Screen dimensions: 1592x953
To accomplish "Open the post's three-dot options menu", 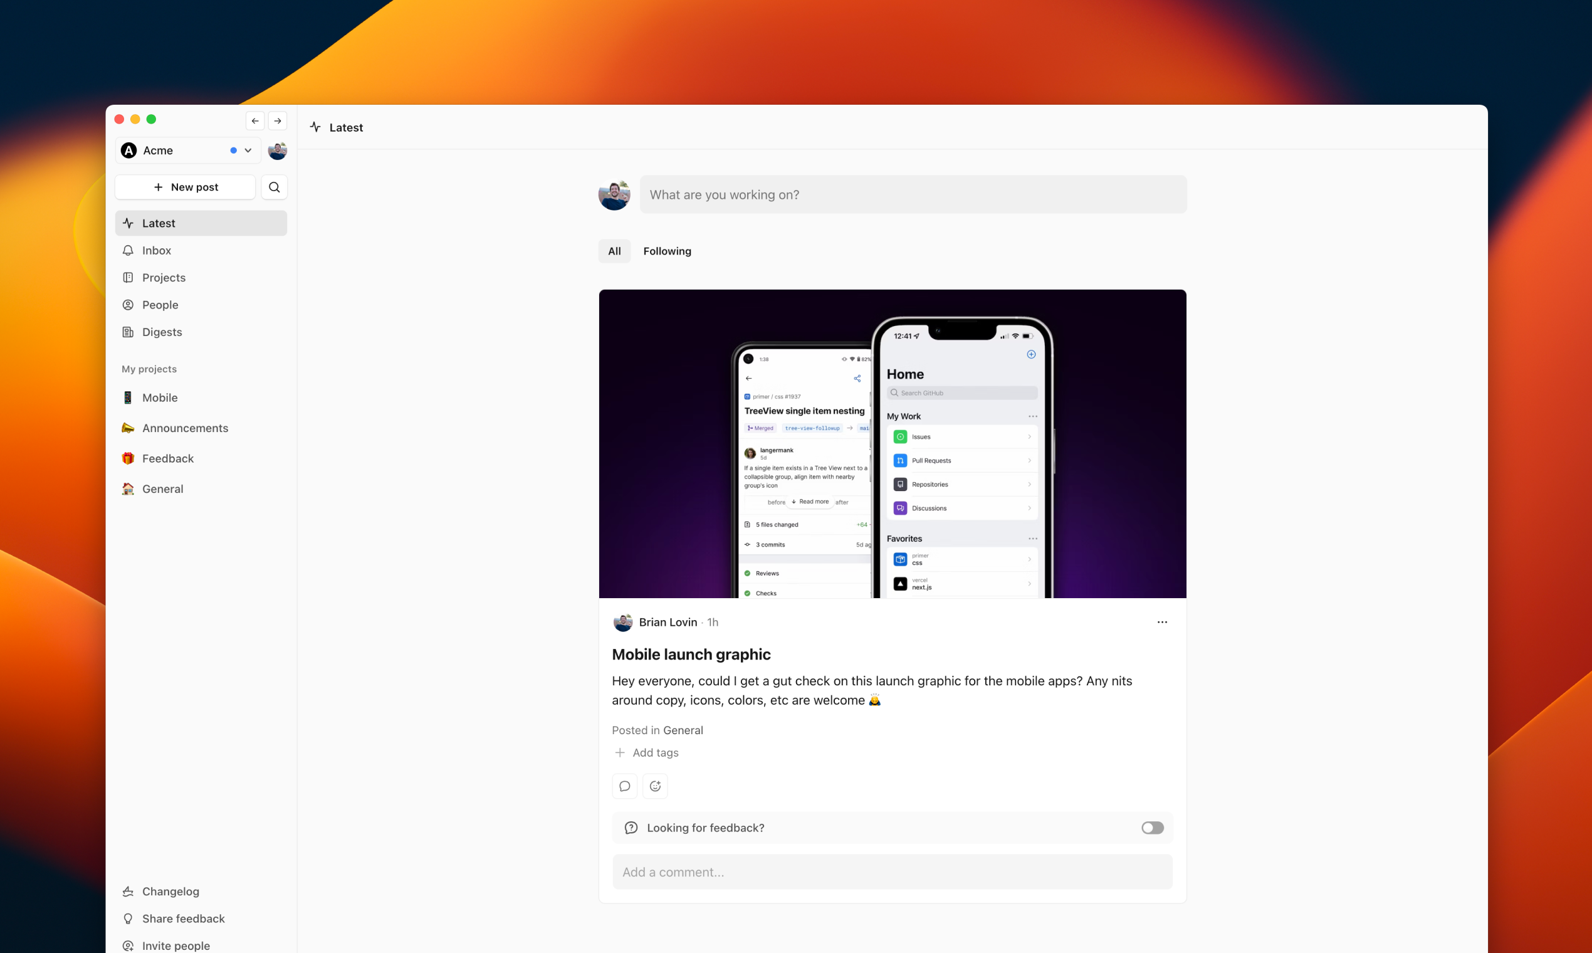I will click(x=1162, y=623).
